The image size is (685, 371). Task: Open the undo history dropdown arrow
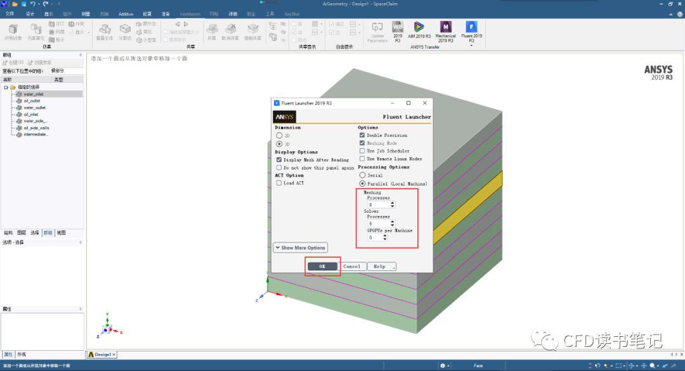pyautogui.click(x=39, y=4)
